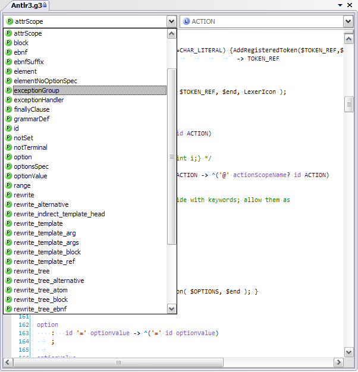
Task: Click the L lexer icon beside ACTION
Action: [186, 21]
